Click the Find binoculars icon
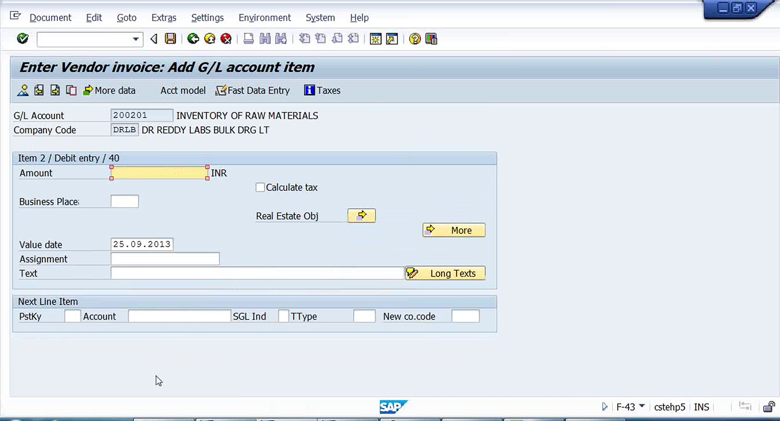780x421 pixels. (x=264, y=38)
